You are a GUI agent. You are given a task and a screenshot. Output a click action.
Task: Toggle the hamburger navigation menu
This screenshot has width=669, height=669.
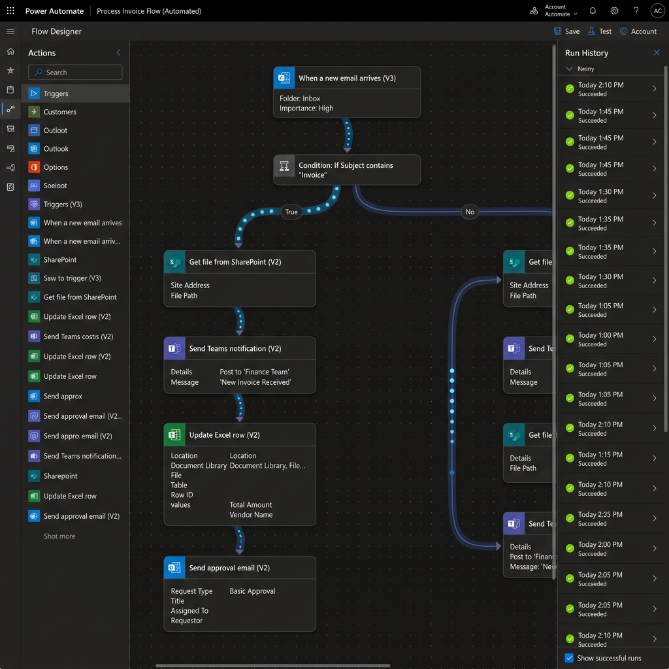(10, 31)
